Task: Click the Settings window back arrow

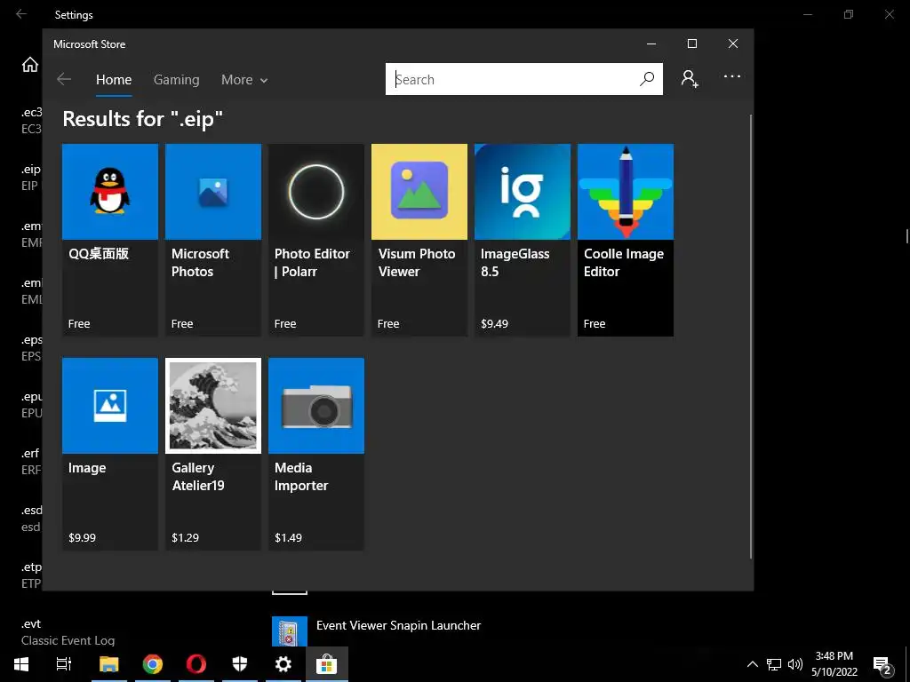Action: [21, 14]
